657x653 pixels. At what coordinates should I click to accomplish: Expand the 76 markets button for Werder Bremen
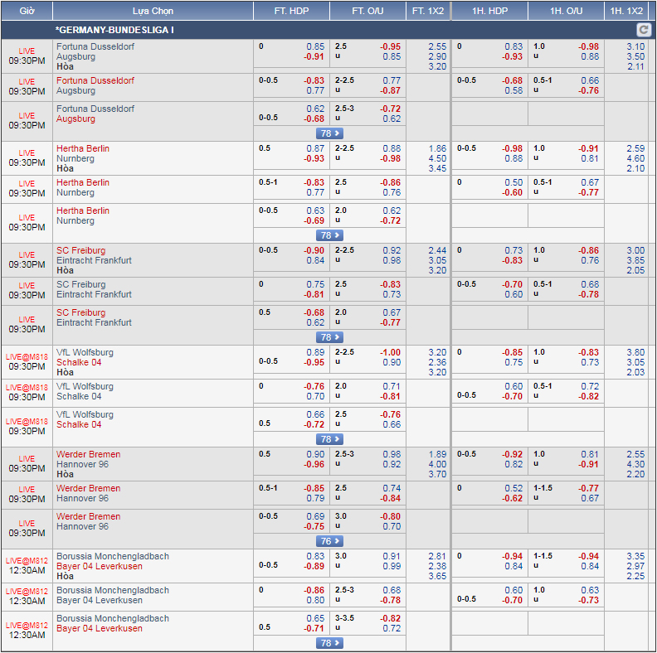329,541
